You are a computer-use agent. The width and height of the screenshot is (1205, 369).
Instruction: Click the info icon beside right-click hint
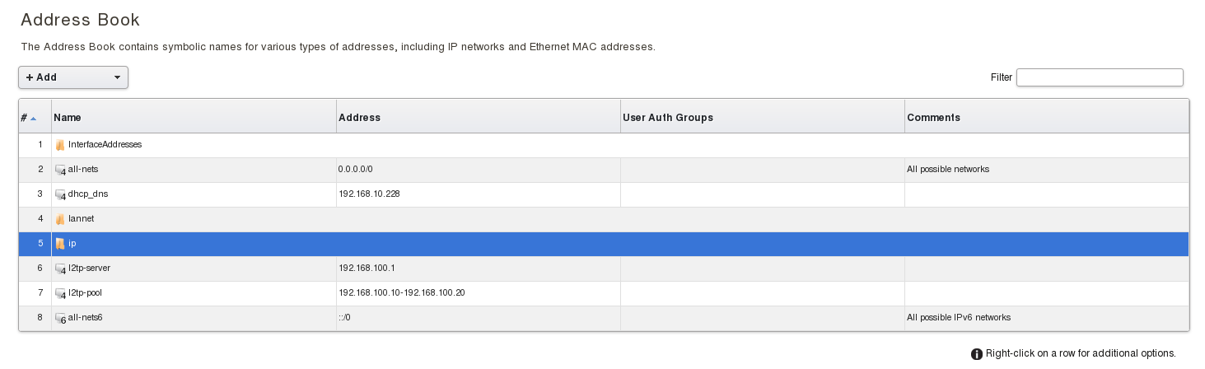[977, 354]
